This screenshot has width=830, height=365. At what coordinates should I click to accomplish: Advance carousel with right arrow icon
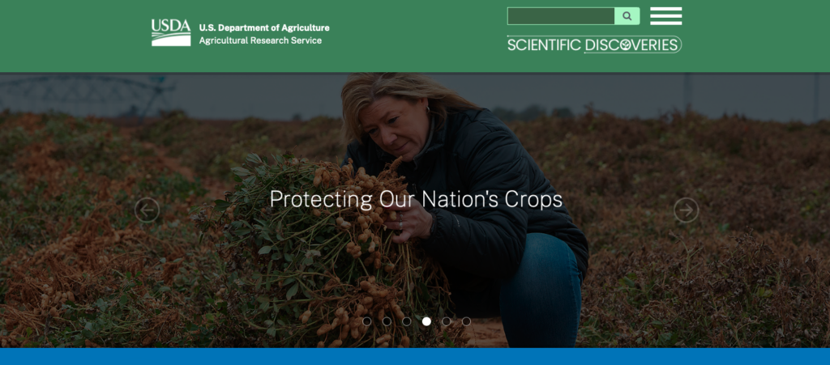[686, 210]
